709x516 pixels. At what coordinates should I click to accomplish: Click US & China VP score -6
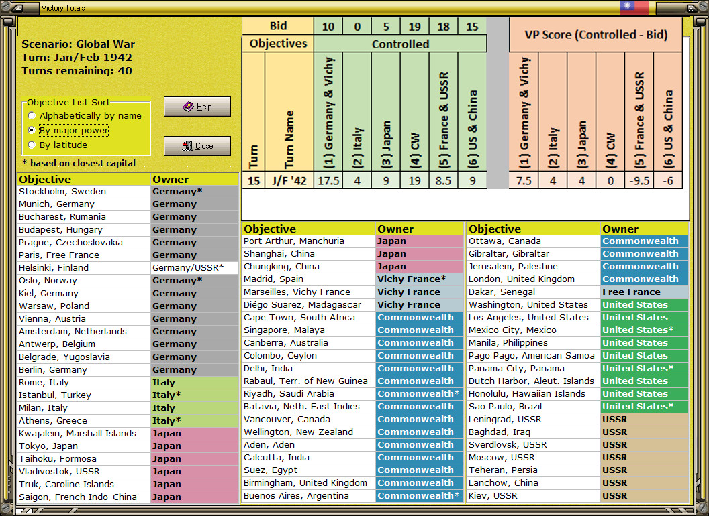click(x=668, y=180)
